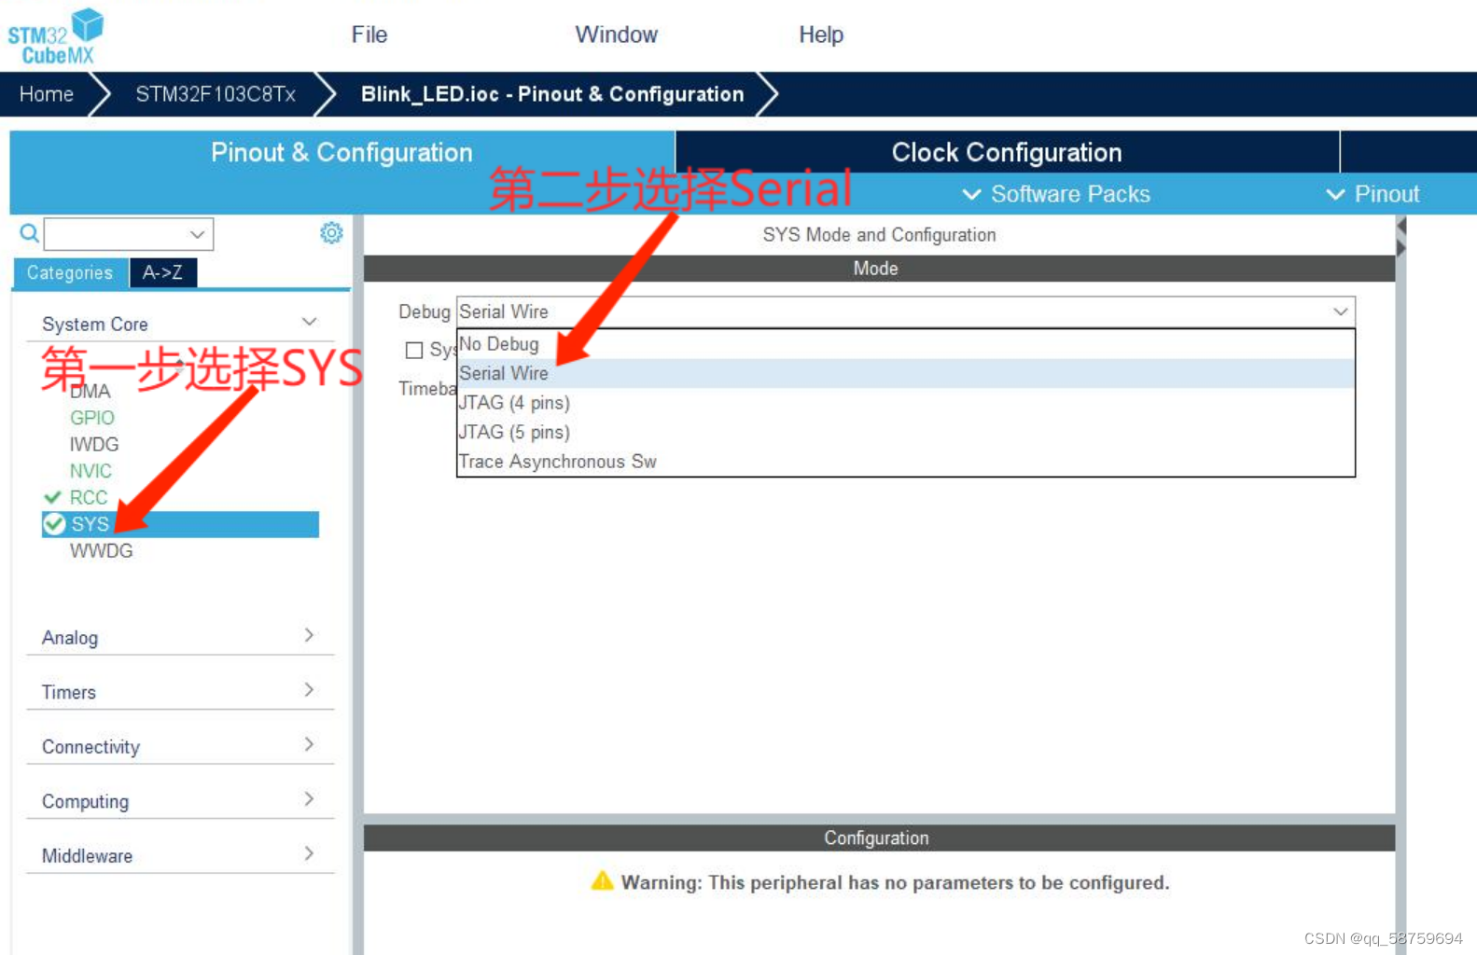Image resolution: width=1477 pixels, height=955 pixels.
Task: Select the Categories tab
Action: click(70, 272)
